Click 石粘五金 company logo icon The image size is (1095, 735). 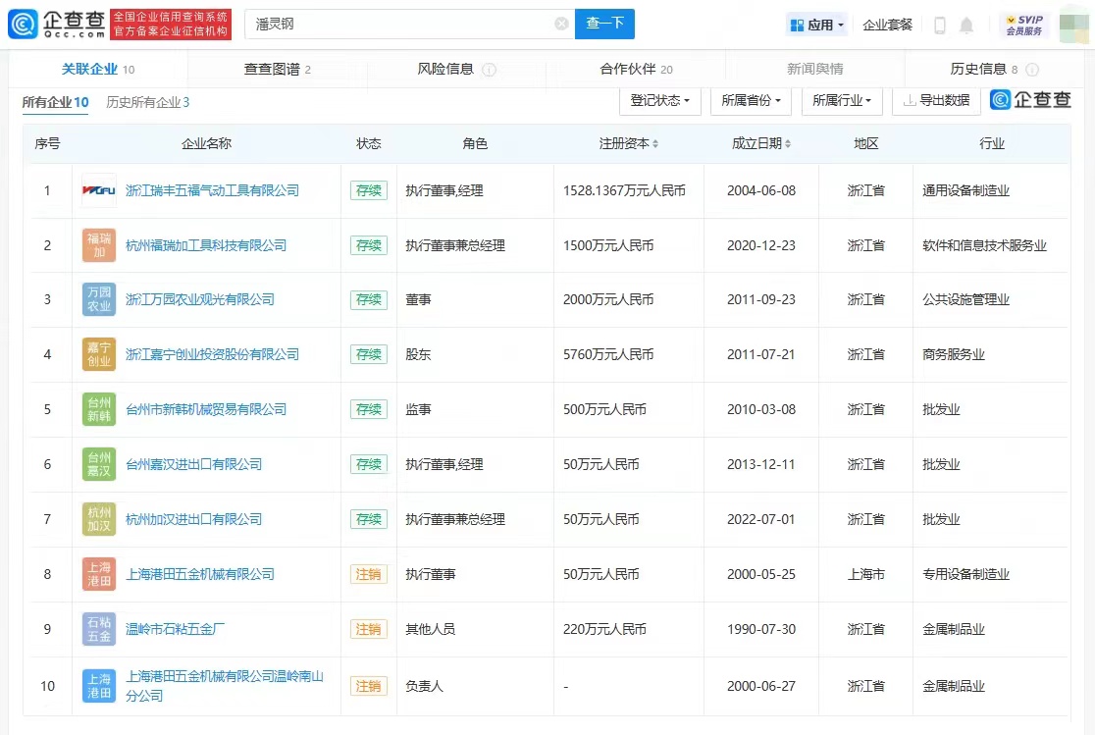pyautogui.click(x=98, y=629)
